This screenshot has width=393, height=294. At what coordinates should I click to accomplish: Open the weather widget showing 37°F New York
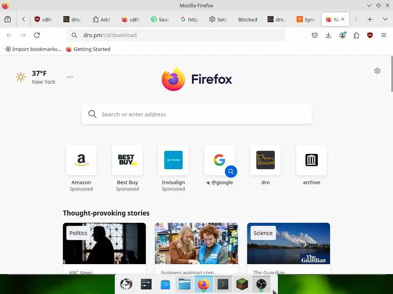tap(35, 77)
